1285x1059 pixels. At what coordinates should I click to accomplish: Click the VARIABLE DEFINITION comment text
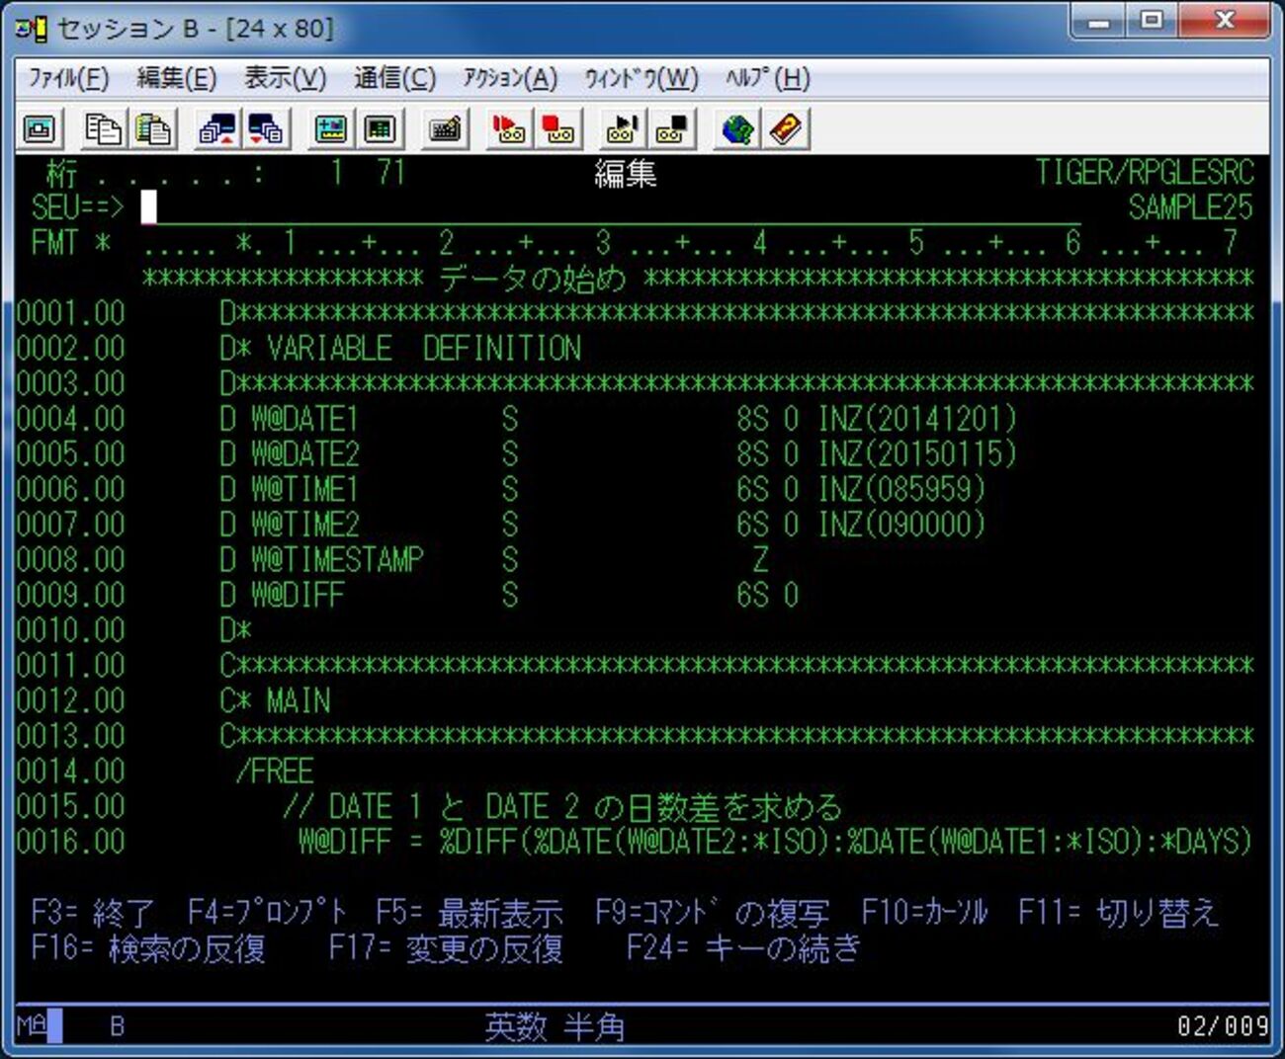[x=424, y=349]
